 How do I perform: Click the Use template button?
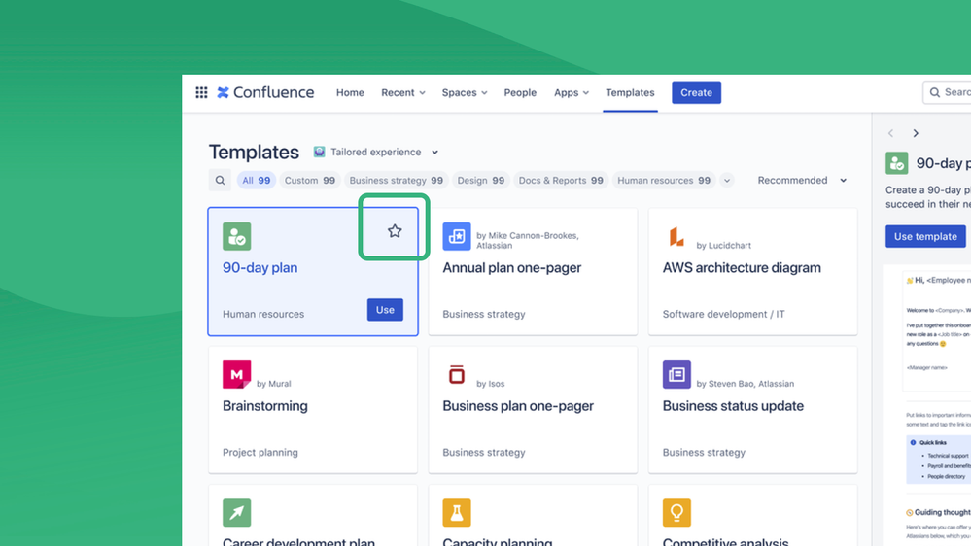(x=925, y=236)
